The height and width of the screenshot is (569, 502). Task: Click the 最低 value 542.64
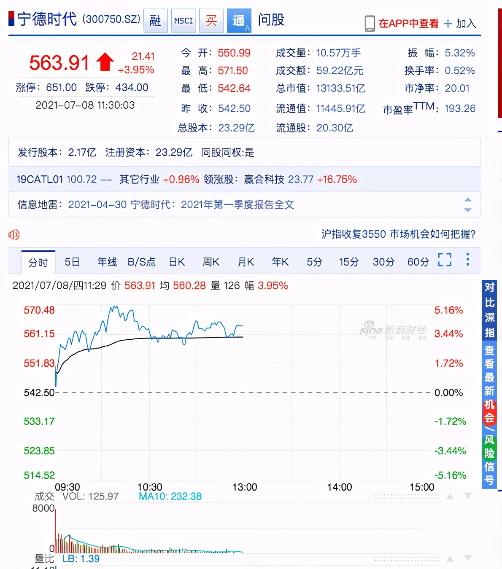234,89
